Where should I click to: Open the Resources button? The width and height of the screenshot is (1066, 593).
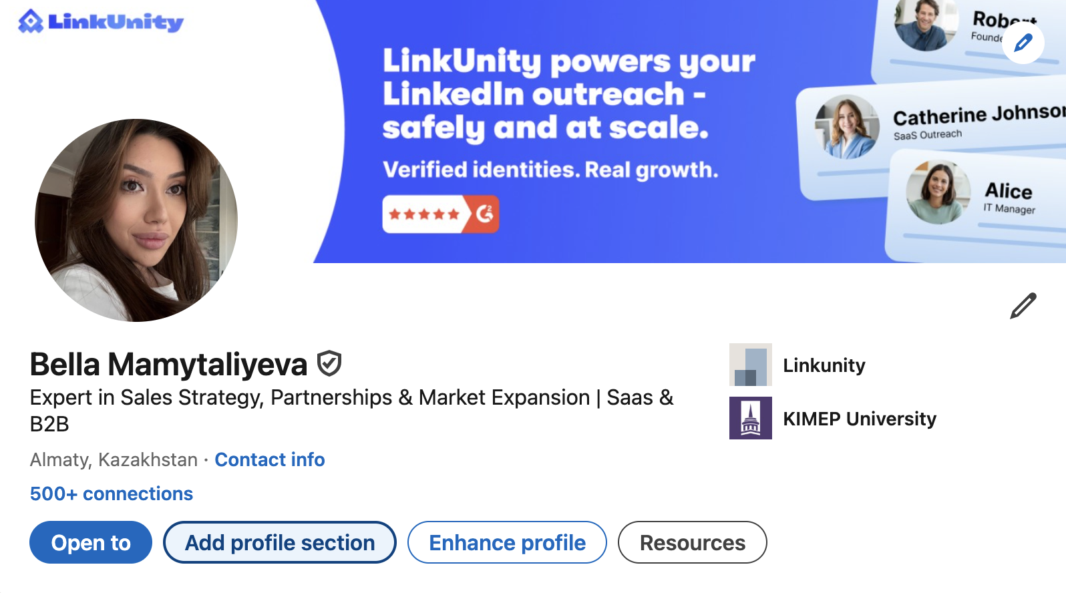point(692,542)
